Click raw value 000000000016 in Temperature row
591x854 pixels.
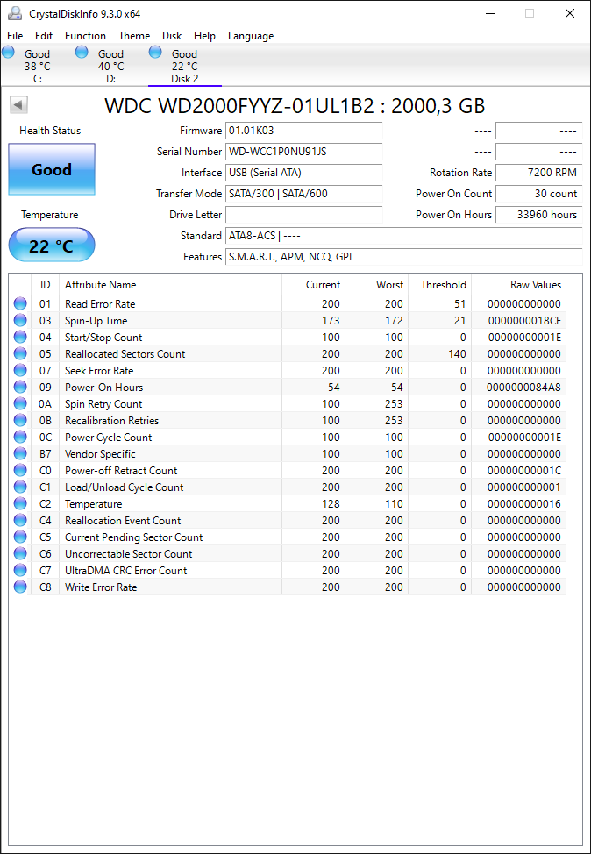524,504
